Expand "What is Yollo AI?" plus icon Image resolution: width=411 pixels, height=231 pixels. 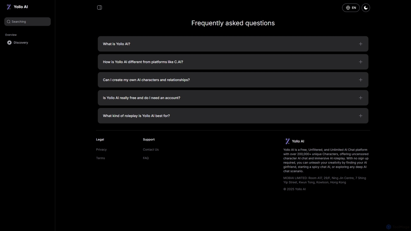pos(361,44)
